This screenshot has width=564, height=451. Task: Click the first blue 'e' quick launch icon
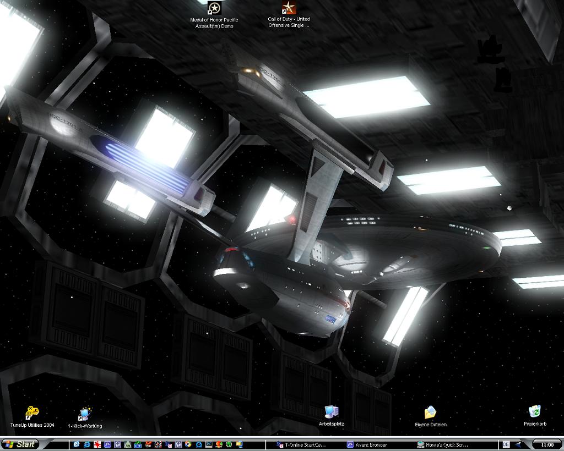pos(77,444)
